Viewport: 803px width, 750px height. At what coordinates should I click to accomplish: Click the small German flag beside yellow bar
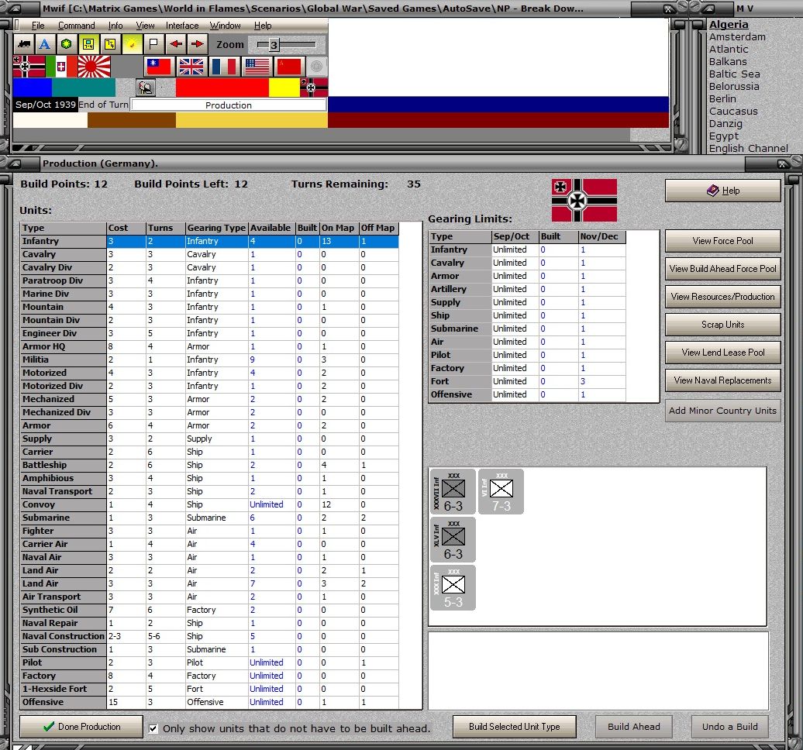[314, 88]
